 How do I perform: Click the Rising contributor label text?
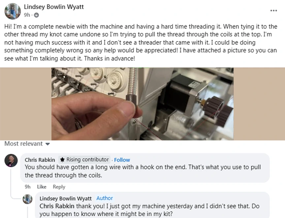tap(87, 160)
